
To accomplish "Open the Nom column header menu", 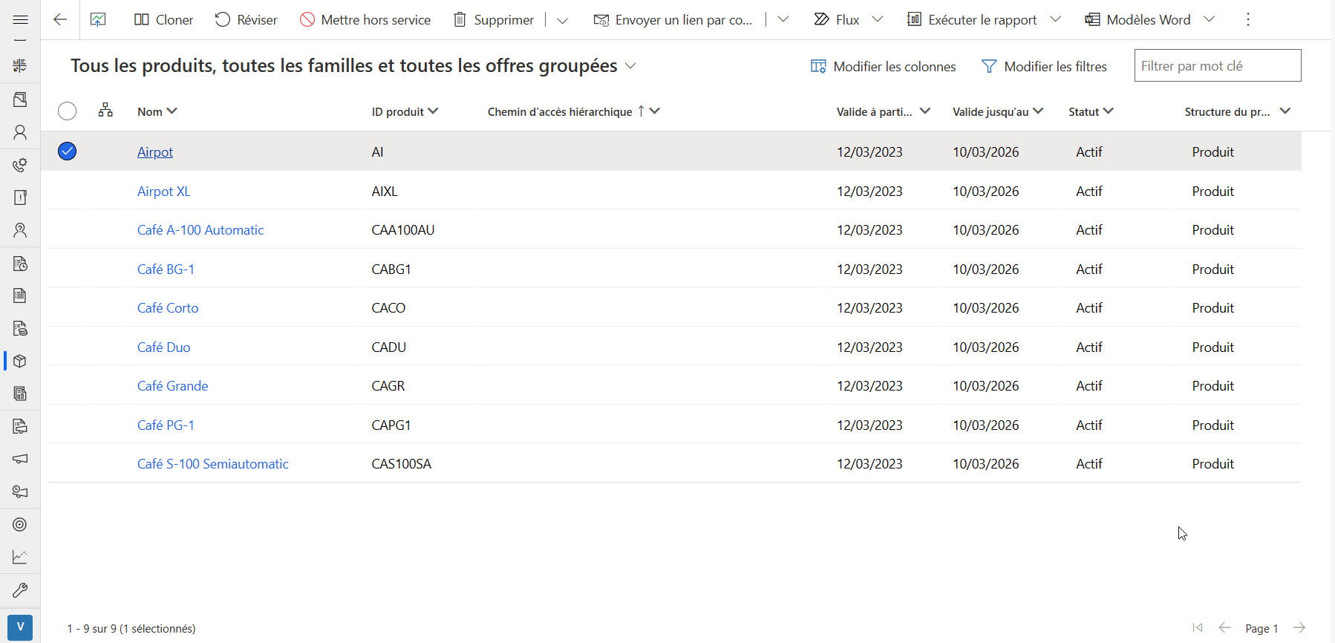I will coord(157,111).
